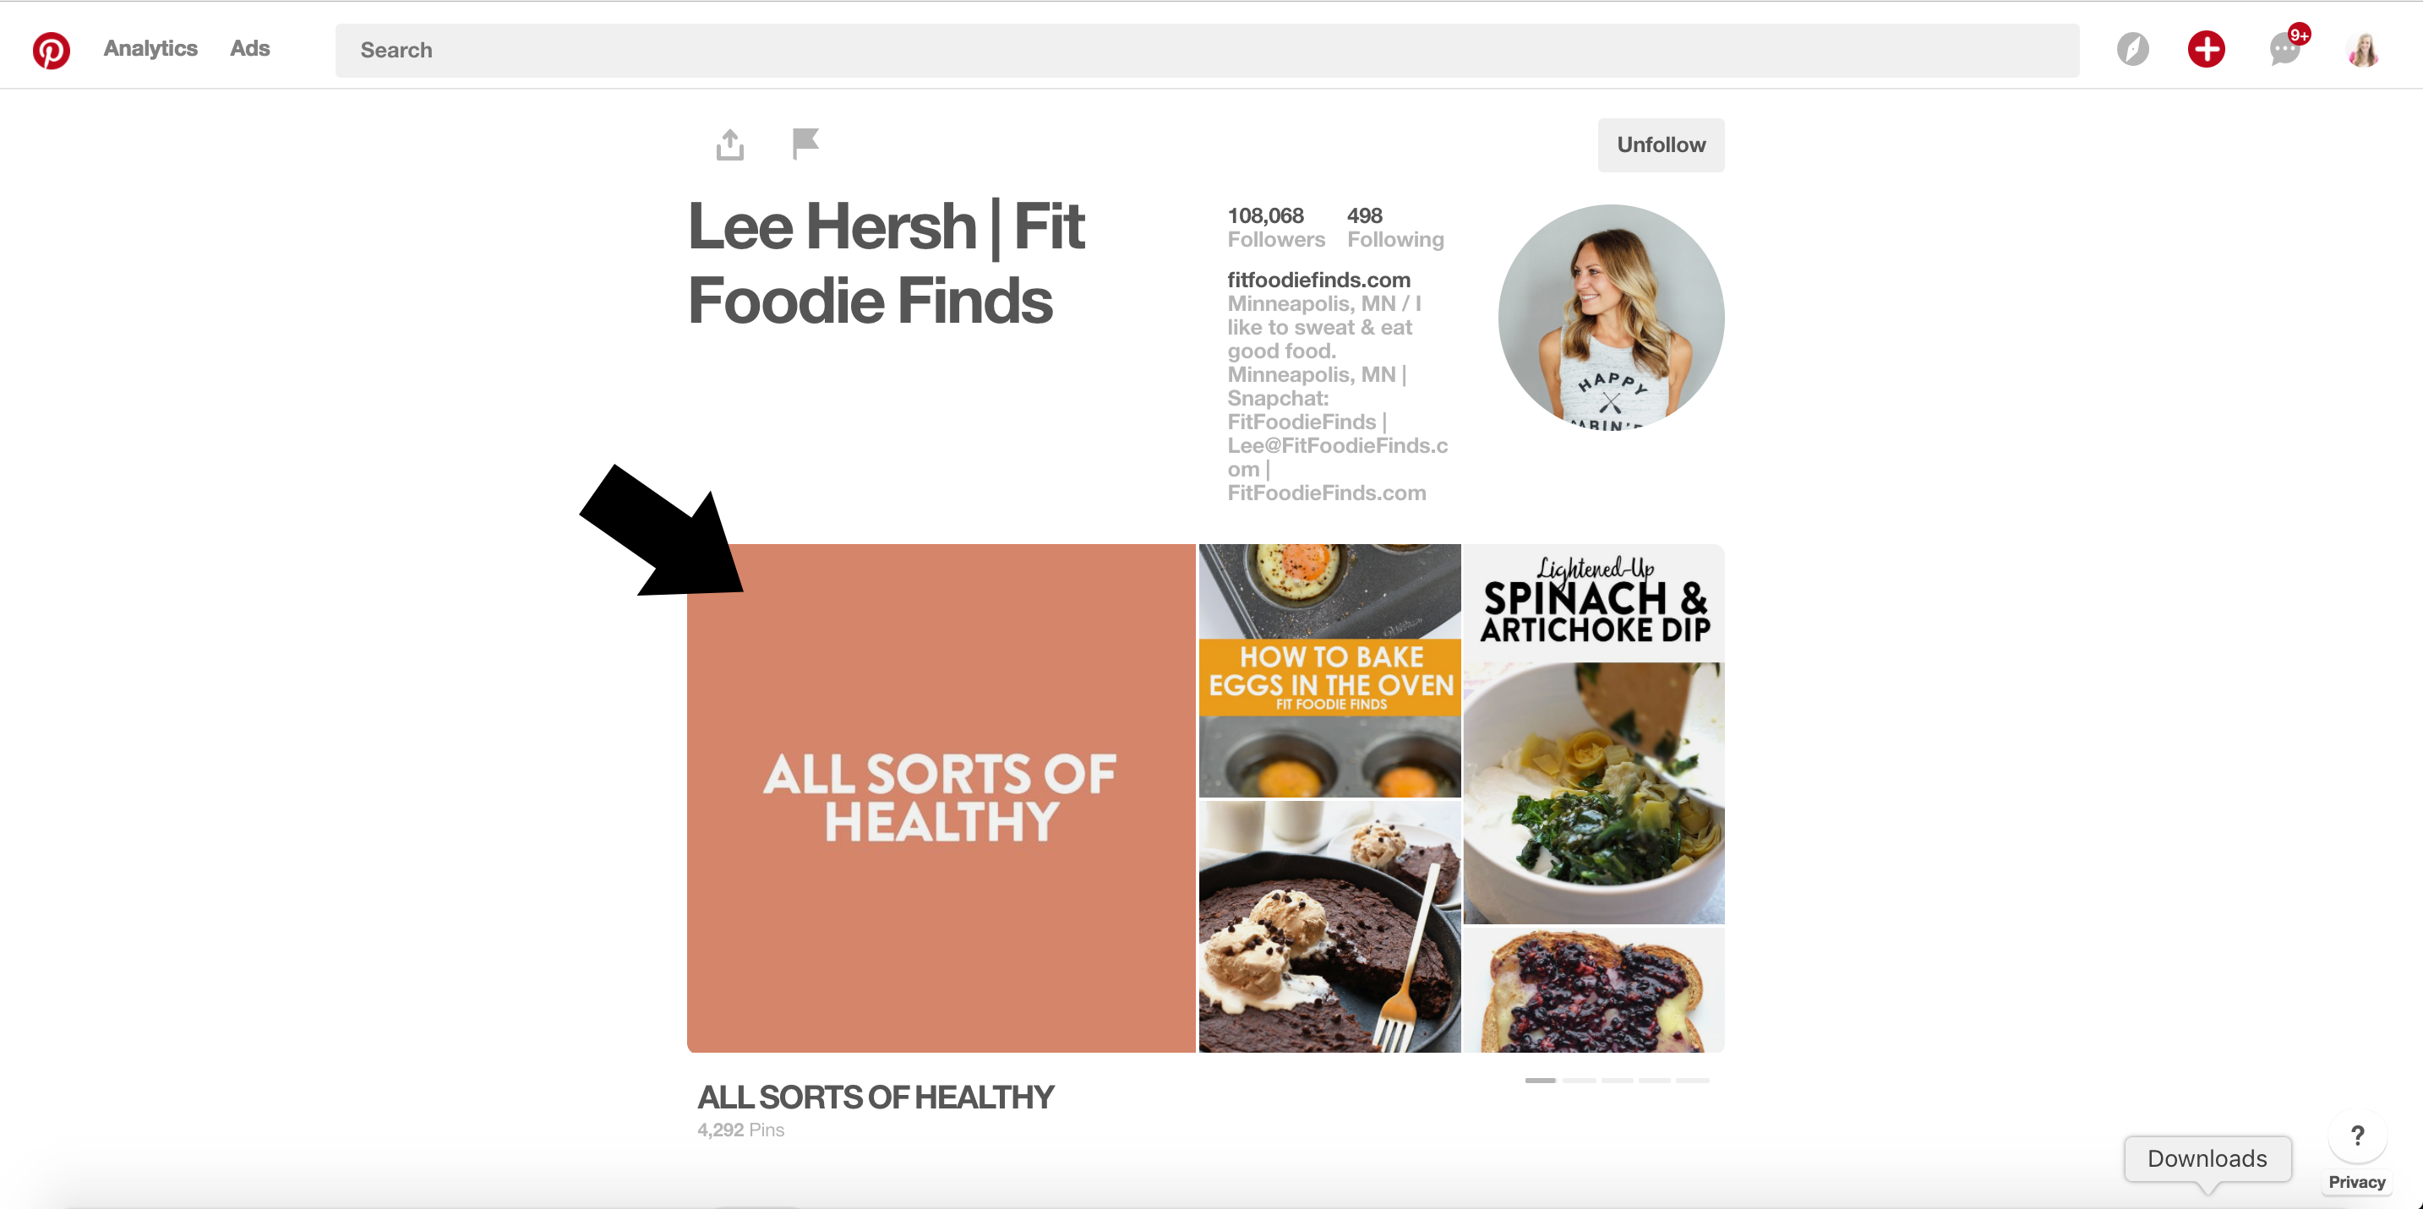
Task: Open the Ads menu
Action: coord(250,49)
